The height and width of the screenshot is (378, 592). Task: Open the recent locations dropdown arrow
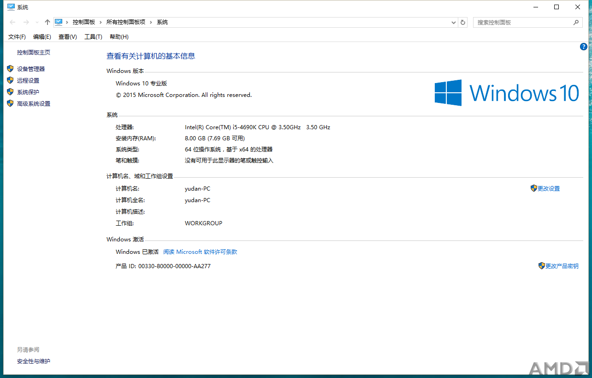pos(37,22)
